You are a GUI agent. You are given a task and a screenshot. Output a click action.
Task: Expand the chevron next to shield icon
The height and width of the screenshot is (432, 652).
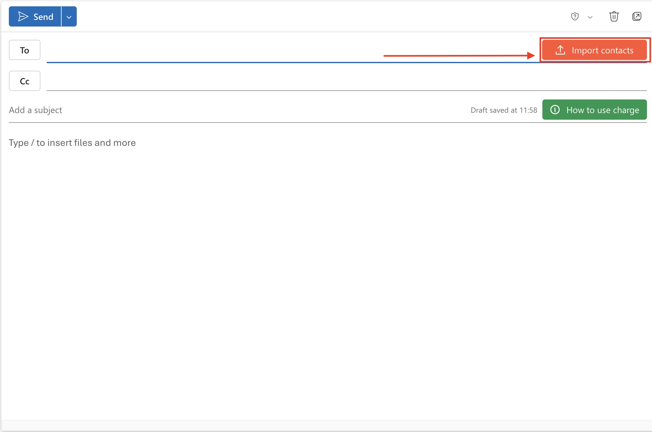590,17
